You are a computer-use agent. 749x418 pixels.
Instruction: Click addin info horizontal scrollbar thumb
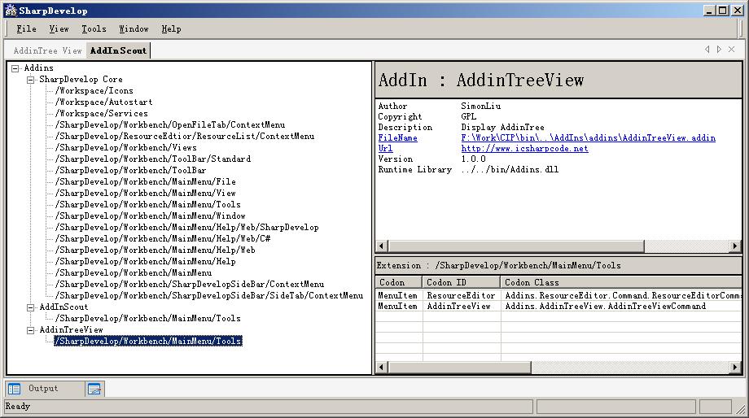point(516,246)
